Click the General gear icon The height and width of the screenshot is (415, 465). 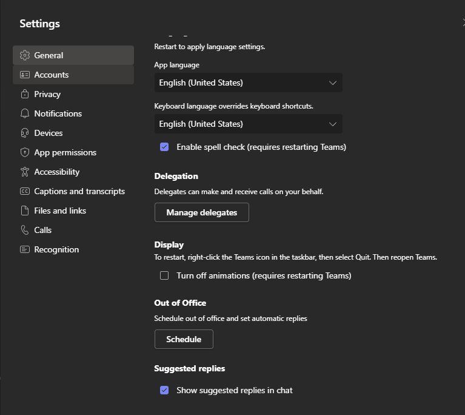[25, 55]
